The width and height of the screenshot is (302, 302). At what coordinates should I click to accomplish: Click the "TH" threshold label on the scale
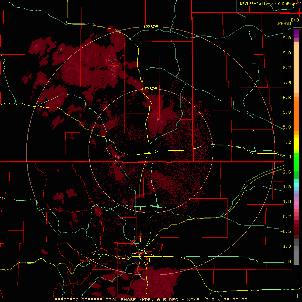288,261
